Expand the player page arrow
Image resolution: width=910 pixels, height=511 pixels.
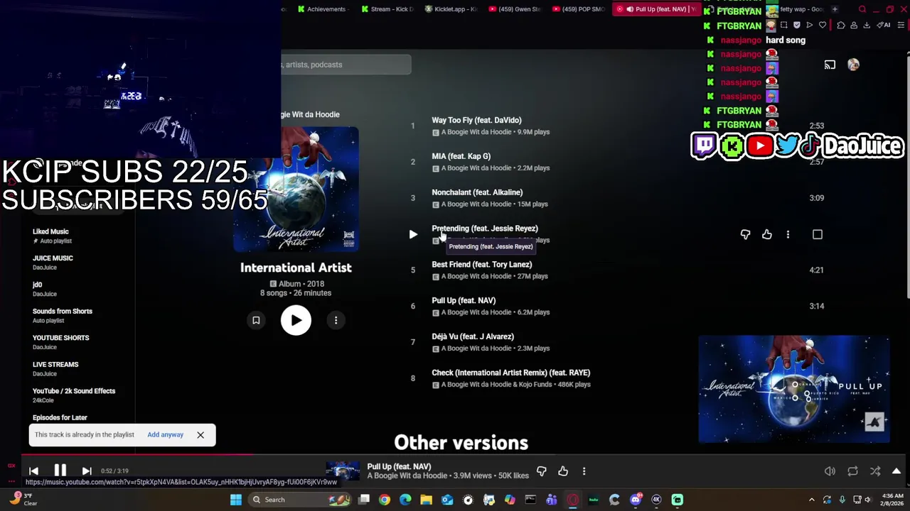click(x=896, y=471)
